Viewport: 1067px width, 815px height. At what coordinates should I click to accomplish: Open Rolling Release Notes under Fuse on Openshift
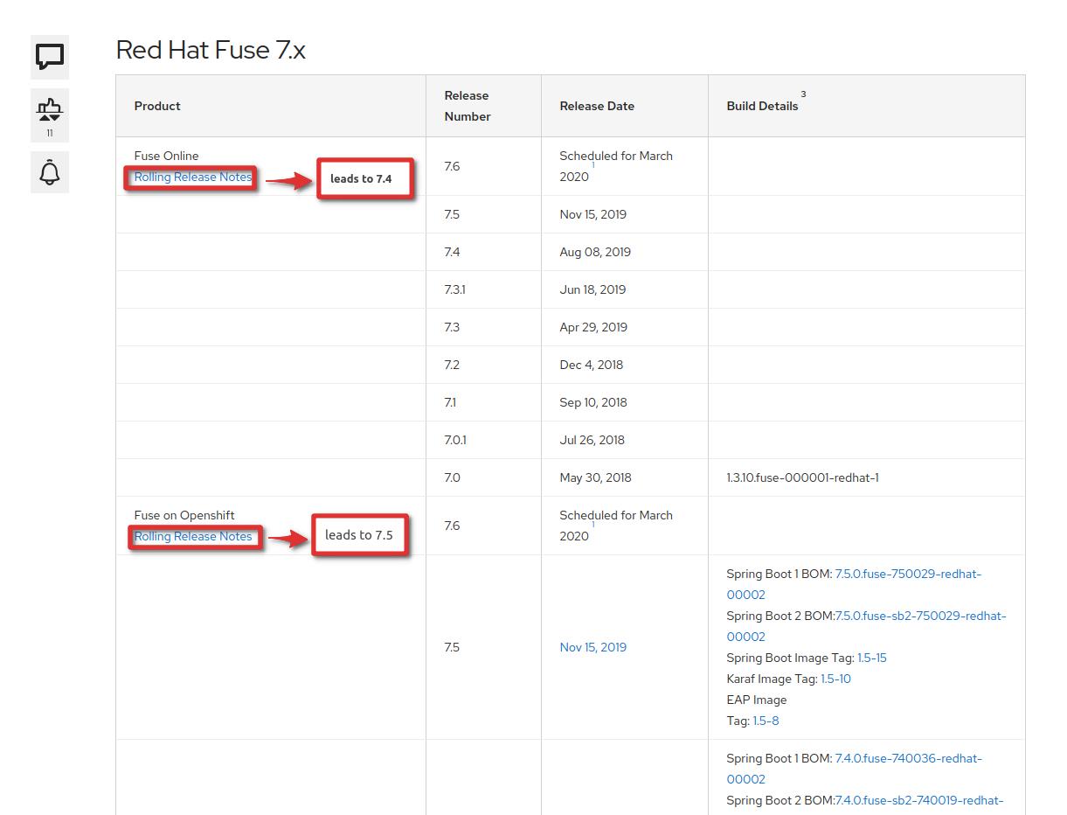click(x=192, y=536)
